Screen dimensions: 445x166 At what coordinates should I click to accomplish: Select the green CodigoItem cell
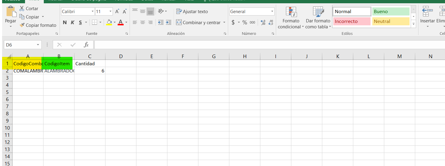59,63
